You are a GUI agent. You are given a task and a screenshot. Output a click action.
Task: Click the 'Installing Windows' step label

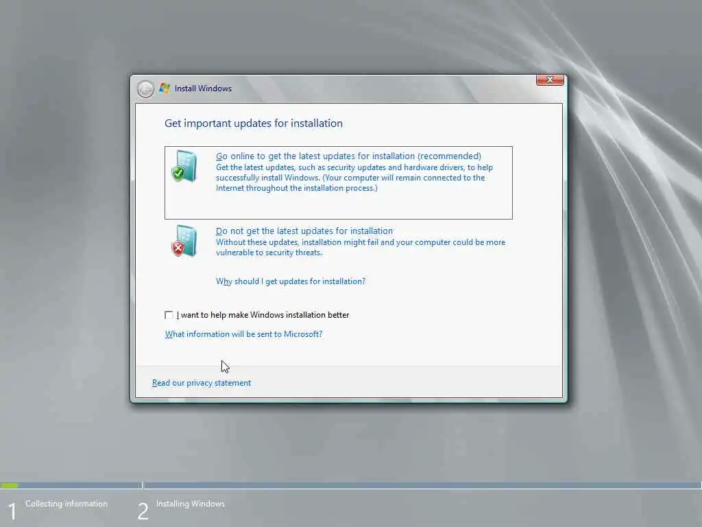191,504
